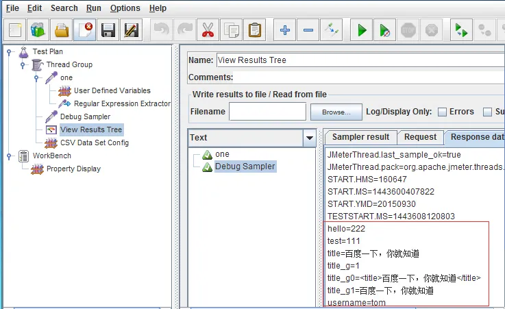The width and height of the screenshot is (505, 309).
Task: Toggle the Successes checkbox
Action: point(487,112)
